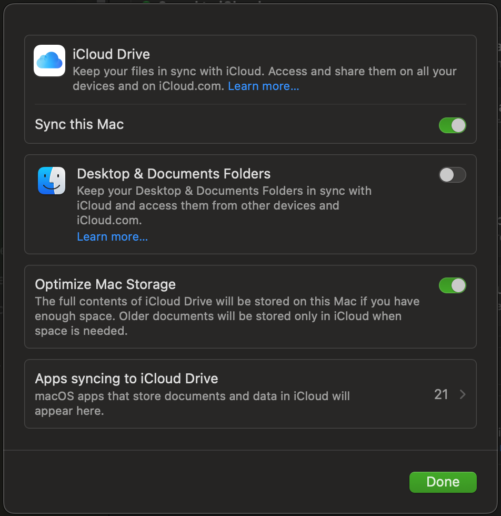501x516 pixels.
Task: Click the "Keep your files in sync" description
Action: [263, 72]
